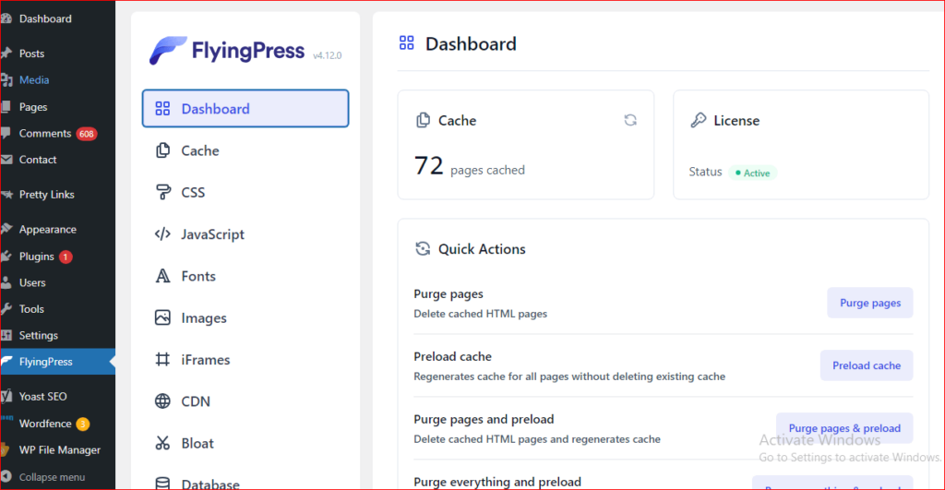The width and height of the screenshot is (945, 490).
Task: Click the '72' cached pages number
Action: pyautogui.click(x=428, y=166)
